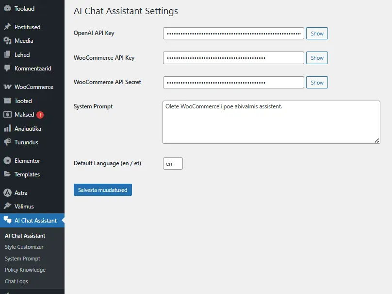Click the Default Language (en / et) label
392x294 pixels.
107,163
